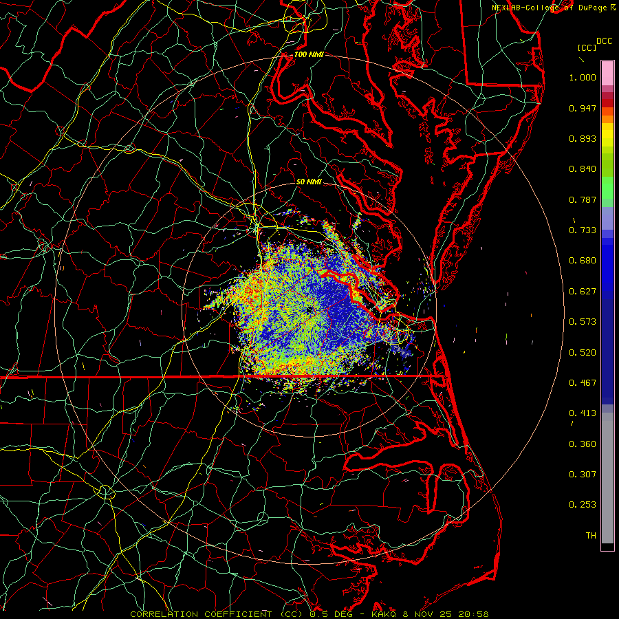Select the 1.000 legend value
The width and height of the screenshot is (619, 619).
coord(583,77)
